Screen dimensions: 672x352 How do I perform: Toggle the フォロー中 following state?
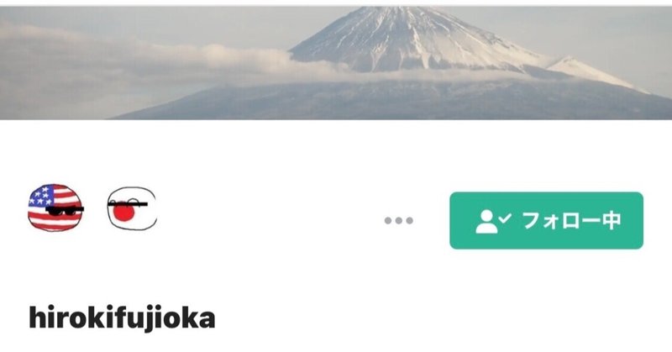coord(547,220)
